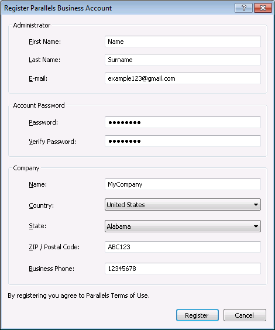Click the arrow on the Country combo box
Screen dimensions: 275x330
click(x=256, y=205)
